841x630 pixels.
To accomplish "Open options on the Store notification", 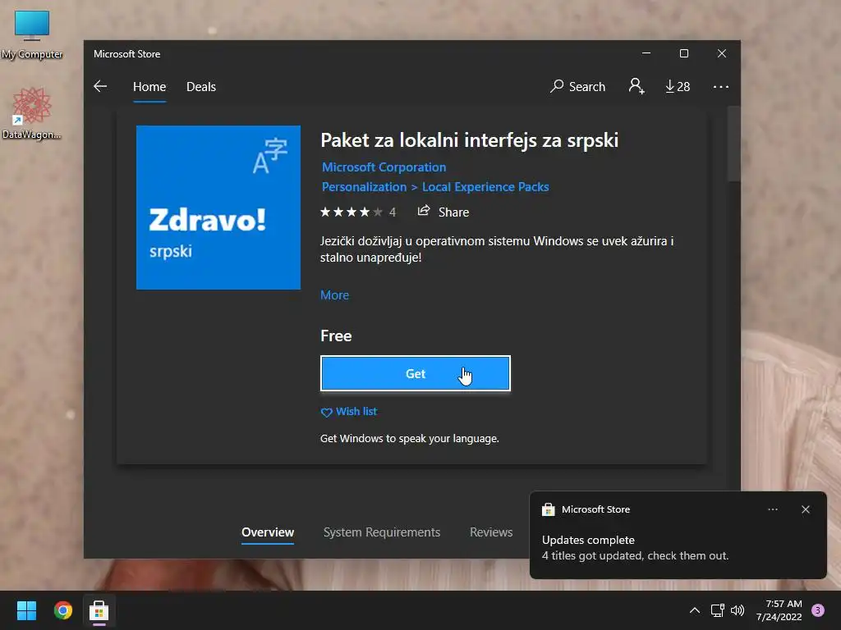I will [x=772, y=509].
